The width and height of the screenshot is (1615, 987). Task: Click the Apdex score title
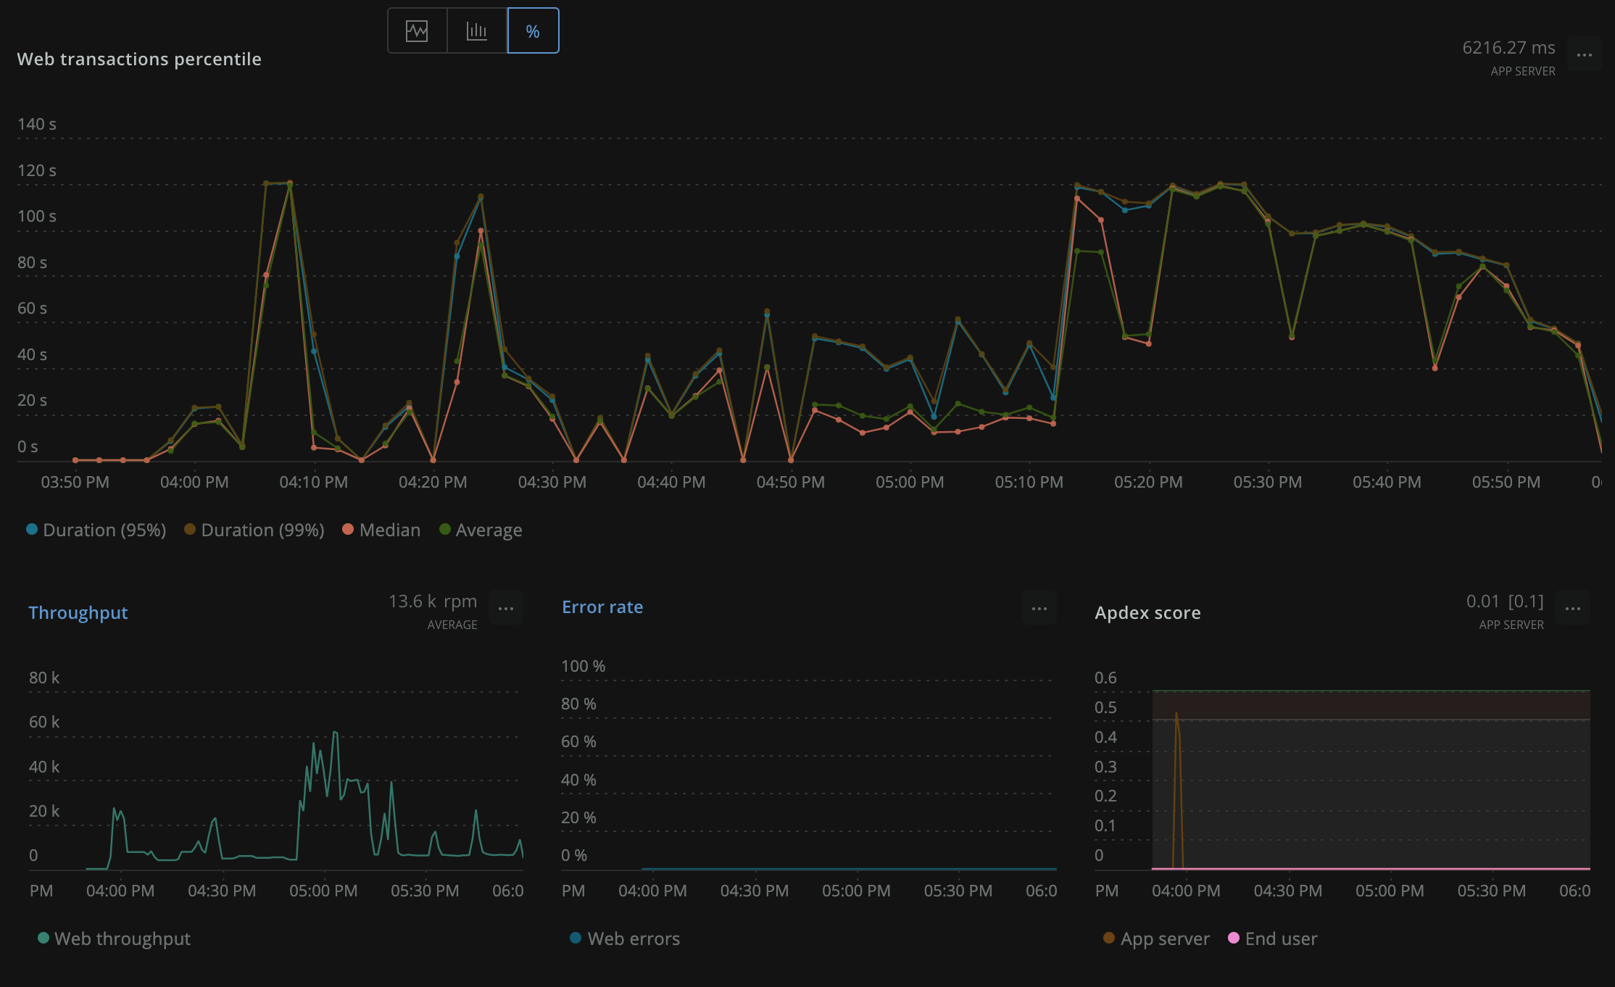pyautogui.click(x=1147, y=612)
